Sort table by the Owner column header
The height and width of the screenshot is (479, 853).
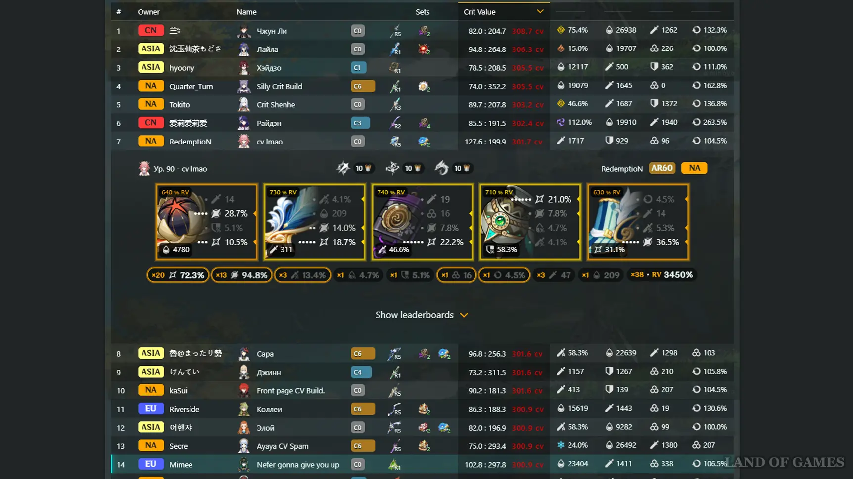pyautogui.click(x=148, y=12)
